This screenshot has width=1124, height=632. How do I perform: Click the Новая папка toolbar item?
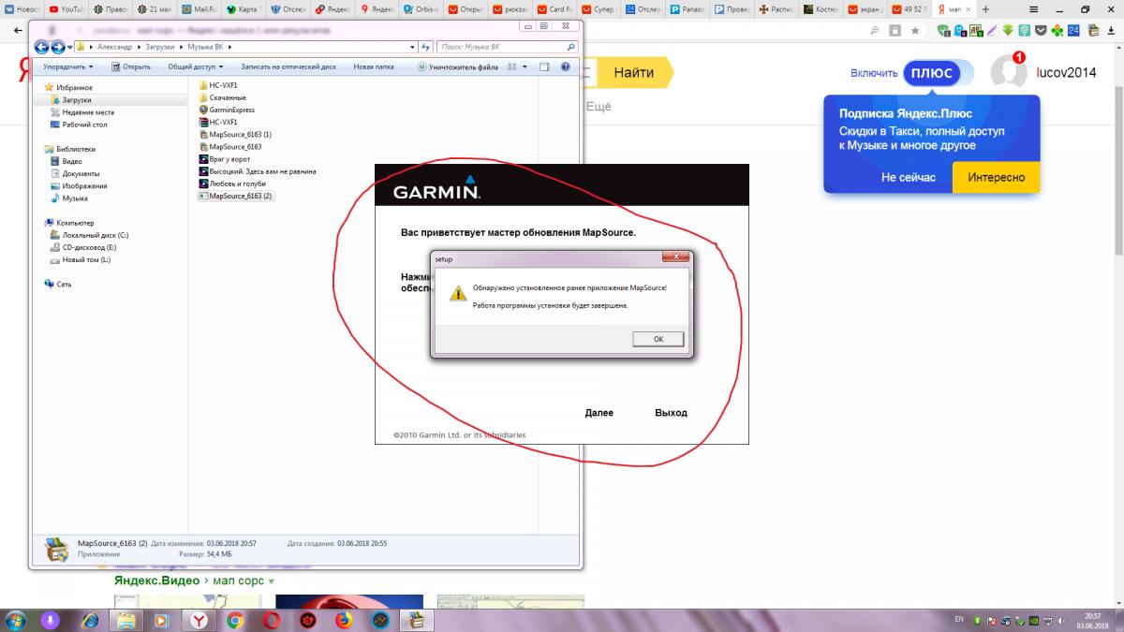[373, 67]
